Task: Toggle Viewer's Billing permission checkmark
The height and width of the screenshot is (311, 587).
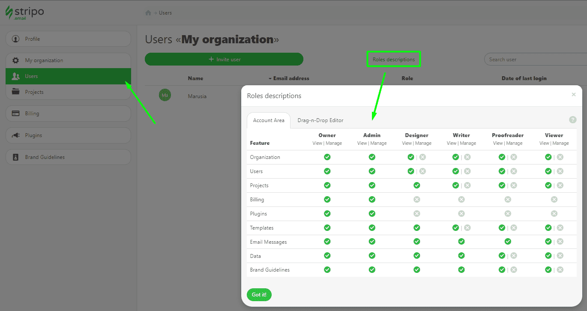Action: (554, 199)
